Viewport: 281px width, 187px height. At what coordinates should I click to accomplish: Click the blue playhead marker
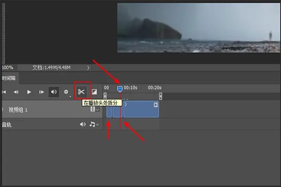120,88
